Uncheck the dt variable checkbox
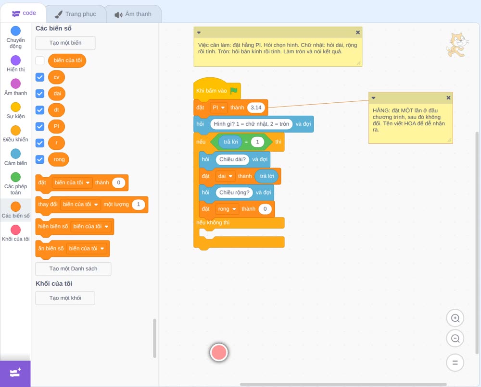481x387 pixels. [40, 110]
